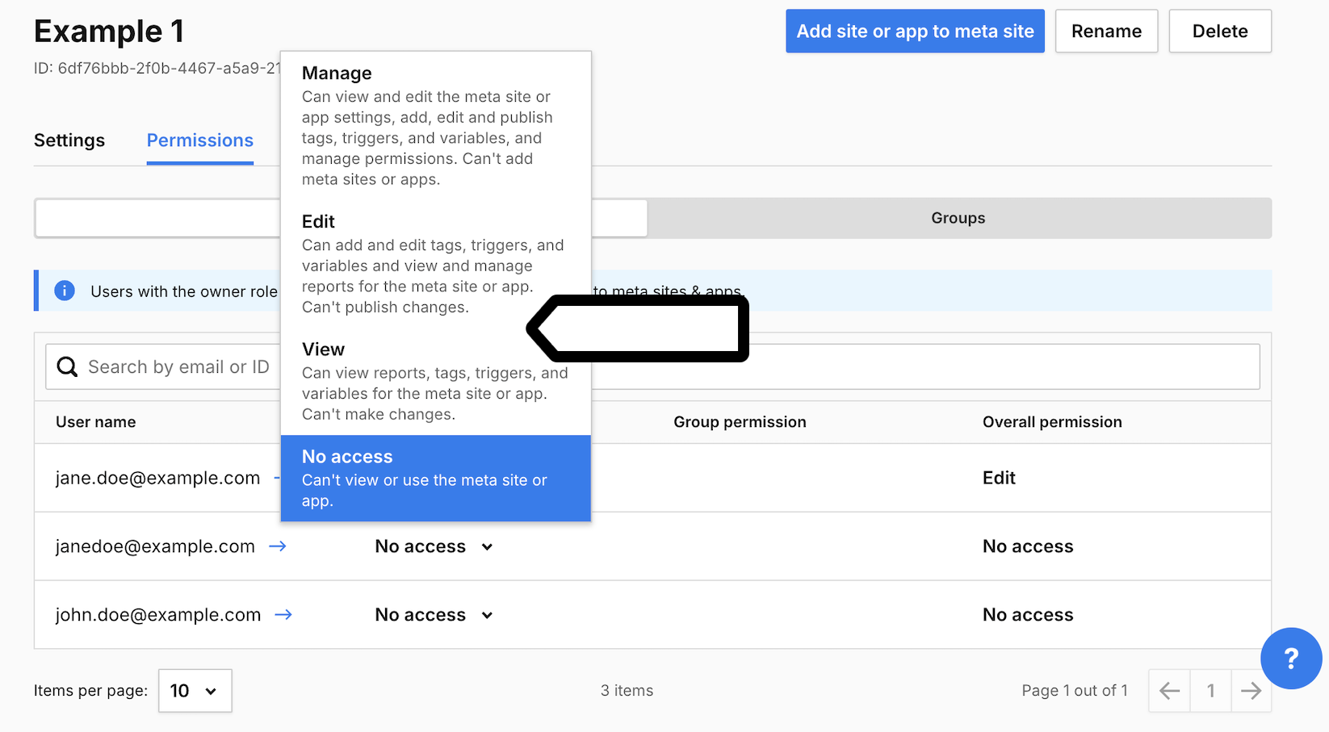Switch to the Settings tab

coord(69,140)
